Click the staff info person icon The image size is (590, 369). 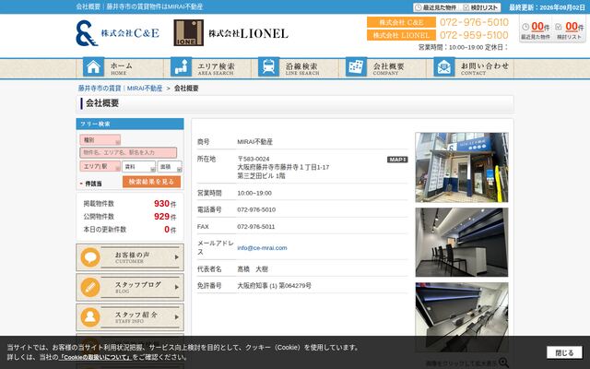coord(90,317)
